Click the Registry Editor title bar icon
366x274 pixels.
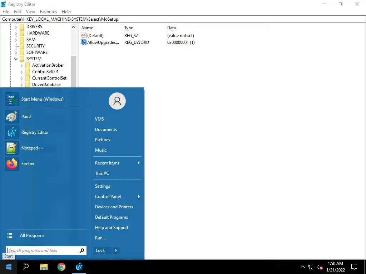pos(3,4)
